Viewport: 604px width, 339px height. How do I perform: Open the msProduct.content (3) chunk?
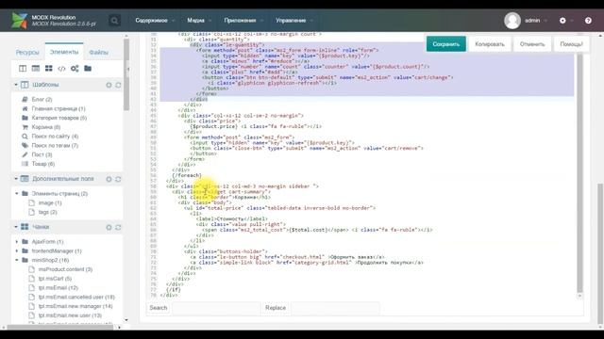[65, 269]
